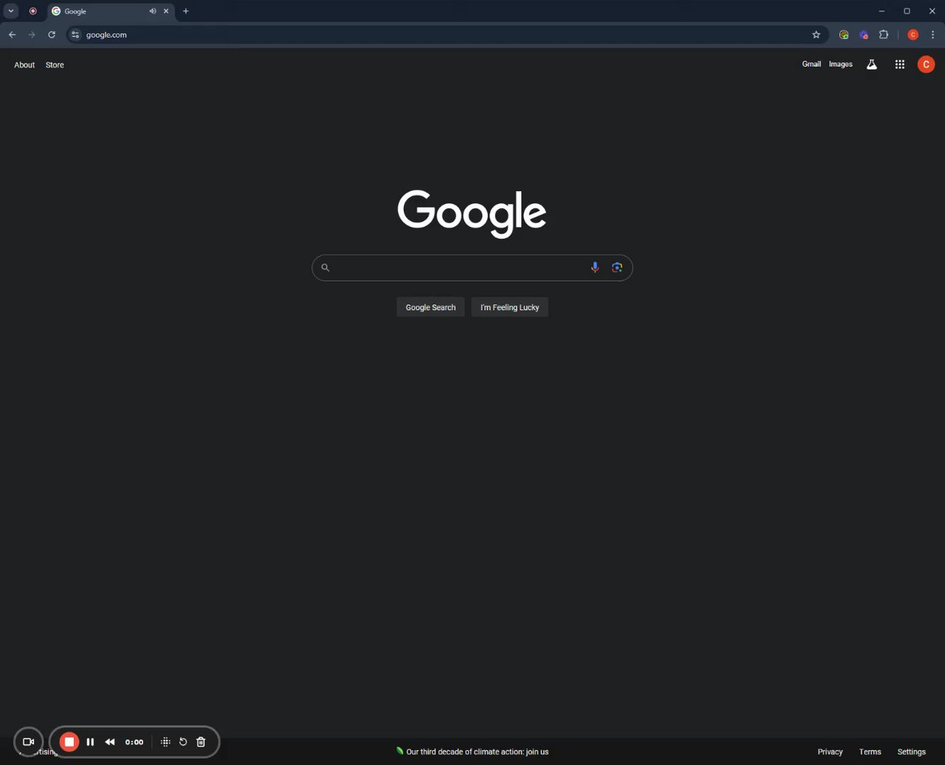View site information icon in address bar

pyautogui.click(x=75, y=35)
